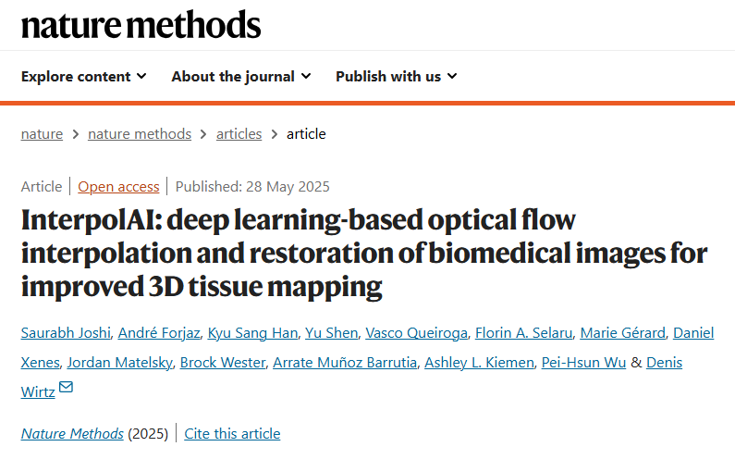Open André Forjaz author details
The image size is (735, 459).
coord(159,333)
